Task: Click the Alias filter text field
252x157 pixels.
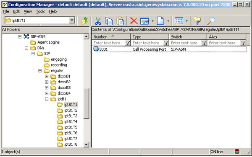Action: coord(224,43)
